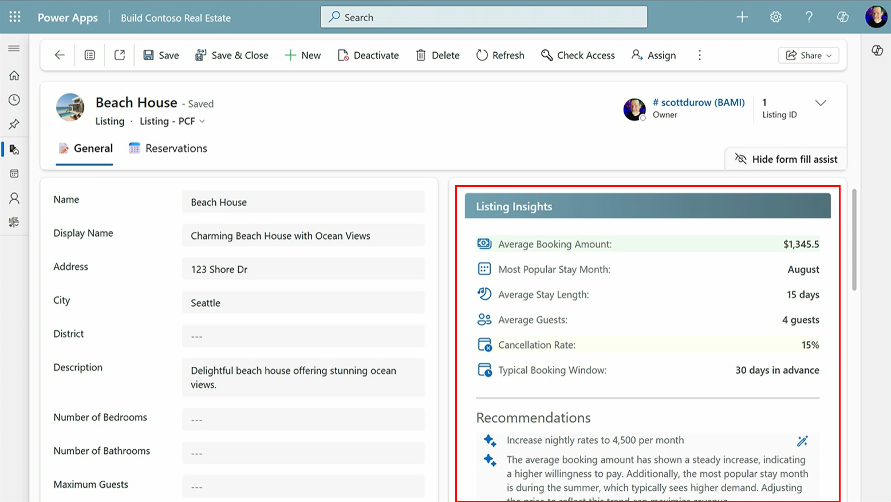The height and width of the screenshot is (502, 891).
Task: Open Settings via the gear icon
Action: [775, 17]
